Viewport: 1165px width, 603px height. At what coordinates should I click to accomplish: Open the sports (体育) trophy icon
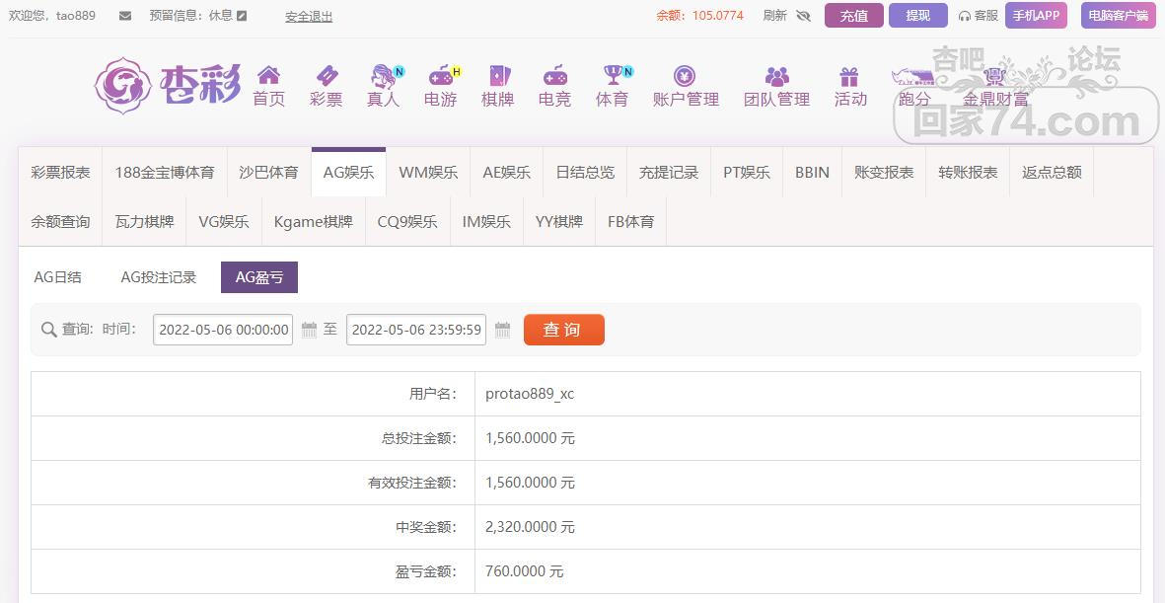(x=614, y=76)
